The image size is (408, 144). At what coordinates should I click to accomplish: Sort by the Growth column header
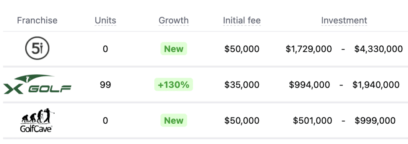click(x=174, y=20)
